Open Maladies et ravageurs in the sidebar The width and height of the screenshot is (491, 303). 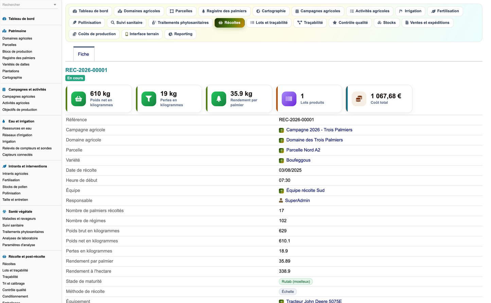[19, 219]
